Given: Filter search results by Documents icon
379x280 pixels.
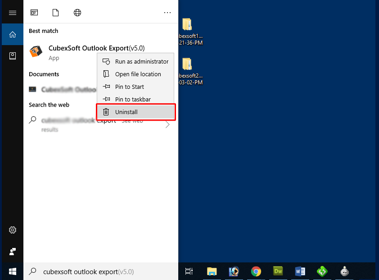Looking at the screenshot, I should click(56, 13).
